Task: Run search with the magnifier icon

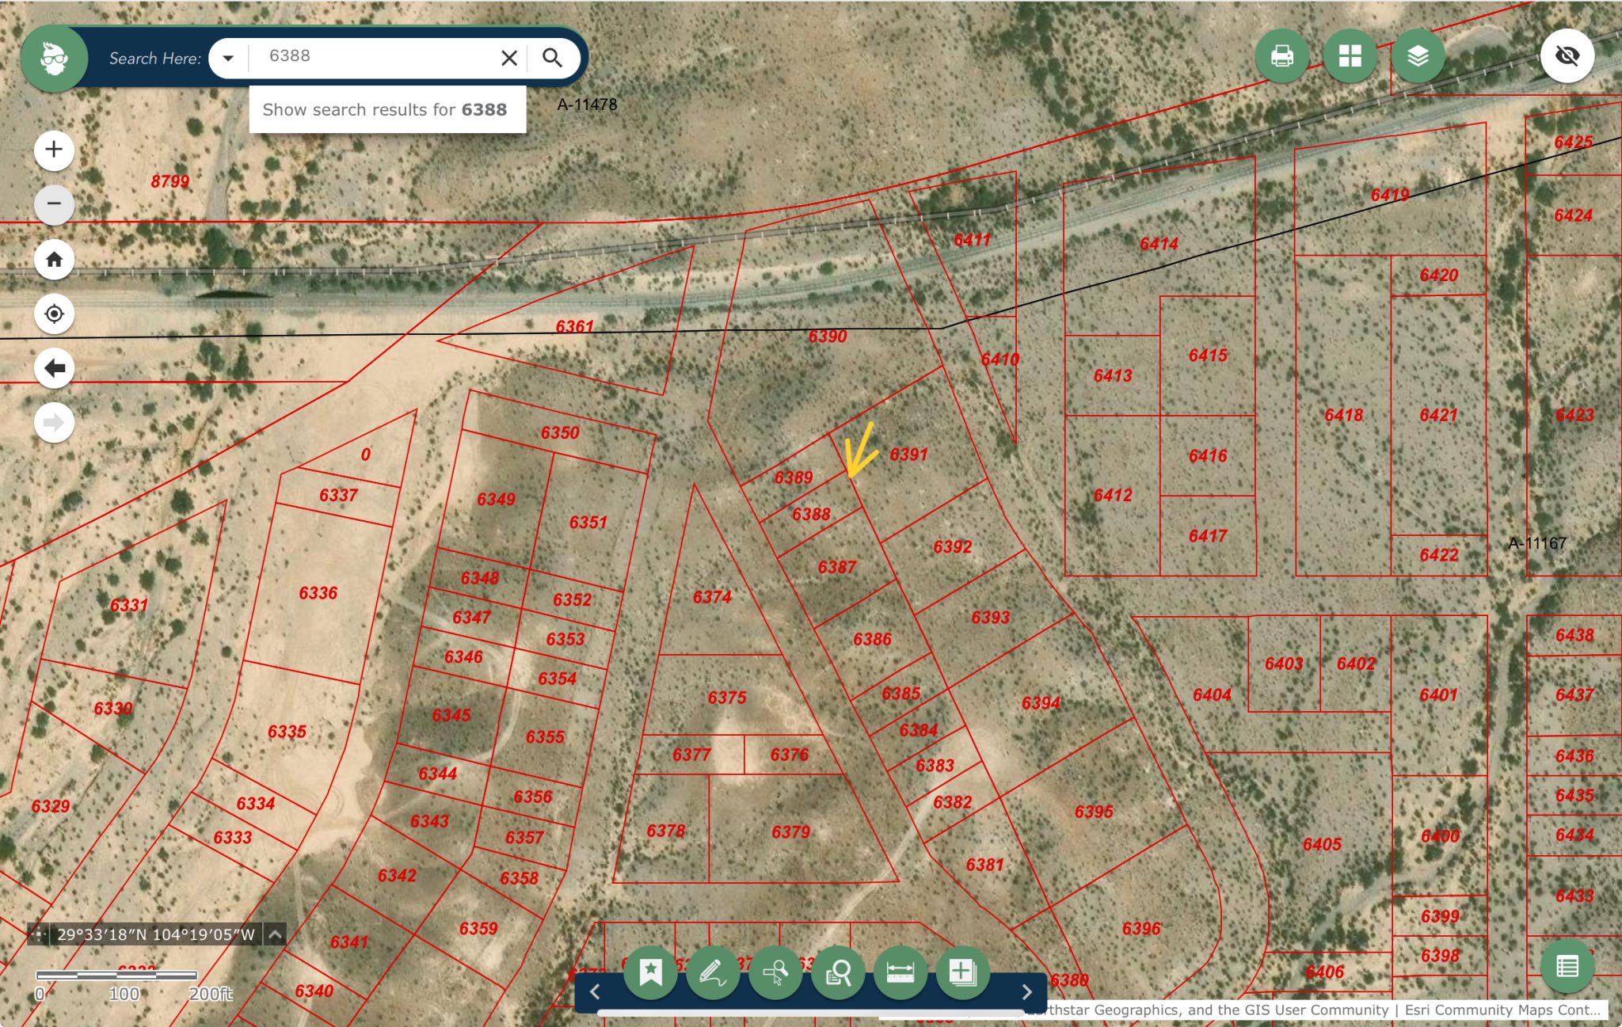Action: click(x=552, y=58)
